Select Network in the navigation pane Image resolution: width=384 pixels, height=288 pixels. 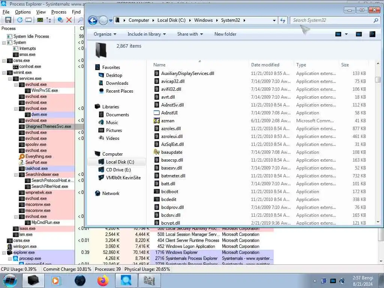coord(111,193)
